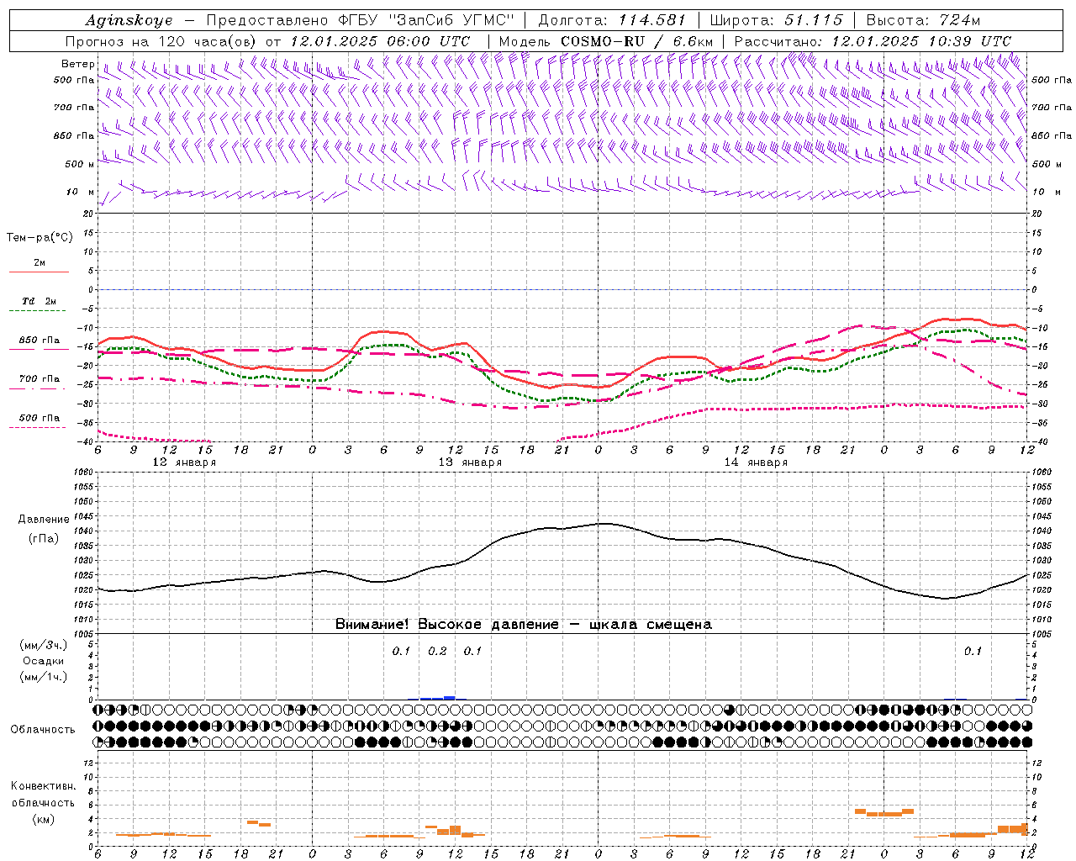Click the (мм/1ч.) precipitation unit label

(x=44, y=677)
